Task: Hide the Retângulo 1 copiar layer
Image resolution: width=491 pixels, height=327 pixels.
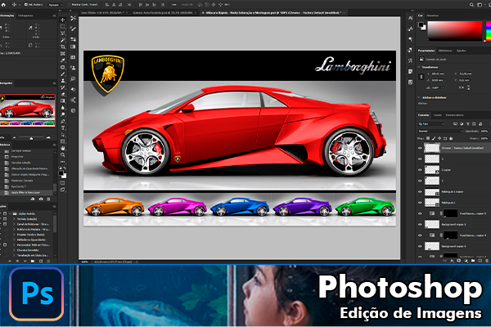Action: tap(420, 191)
